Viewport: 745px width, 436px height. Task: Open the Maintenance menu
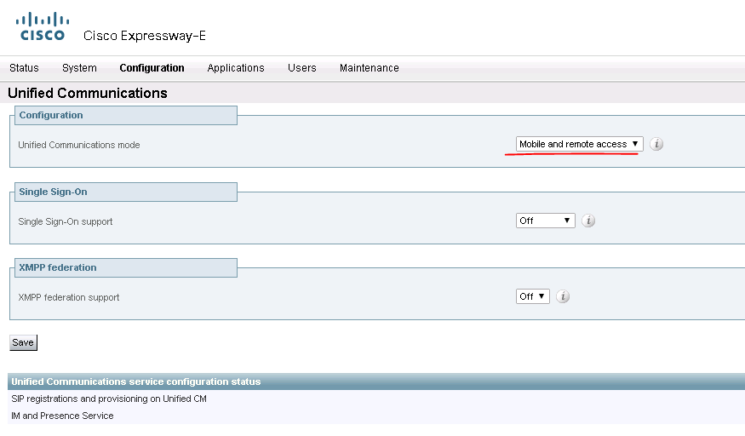(x=370, y=68)
